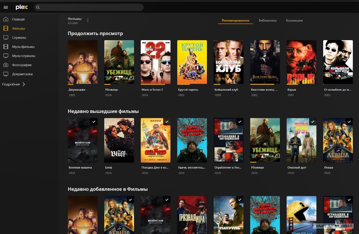Viewport: 359px width, 234px height.
Task: Expand the Подробнее sidebar section
Action: click(x=14, y=84)
